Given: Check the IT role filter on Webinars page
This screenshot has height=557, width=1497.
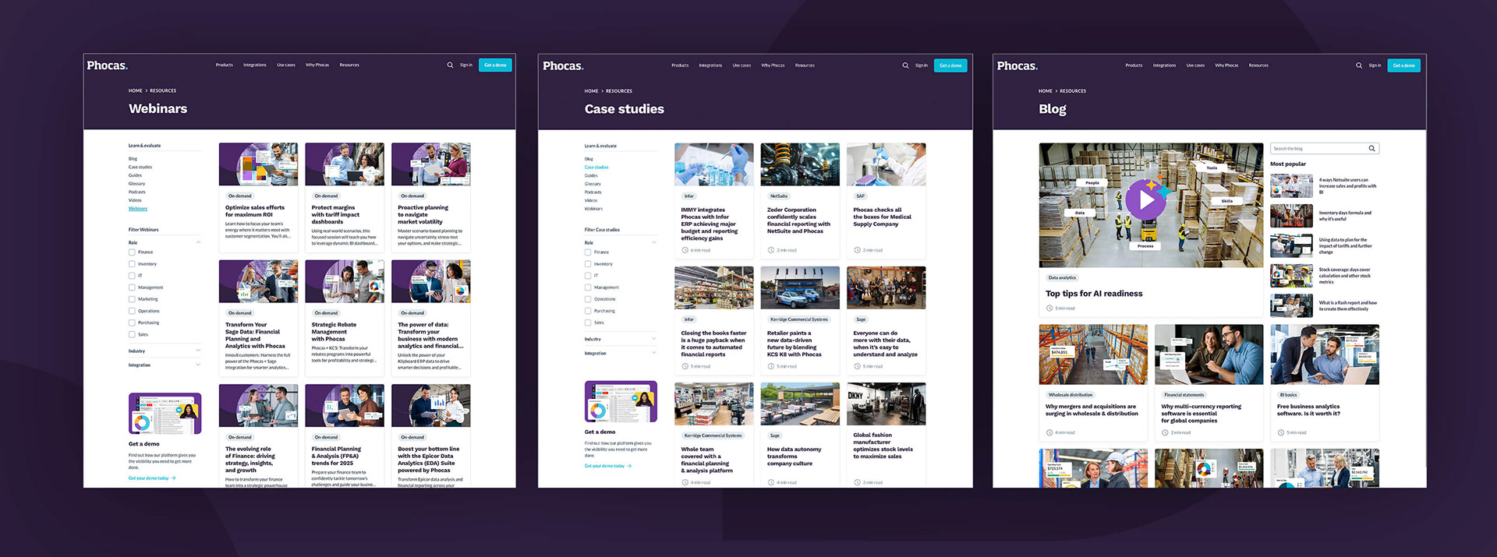Looking at the screenshot, I should click(132, 276).
